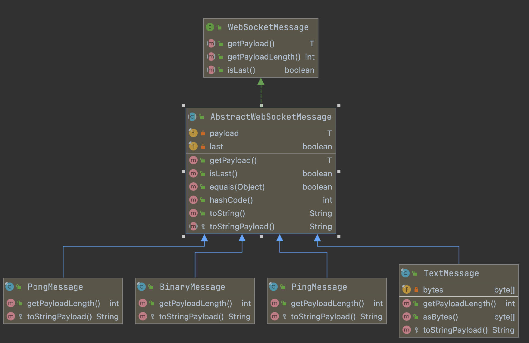
Task: Select the TextMessage class title
Action: (x=451, y=273)
